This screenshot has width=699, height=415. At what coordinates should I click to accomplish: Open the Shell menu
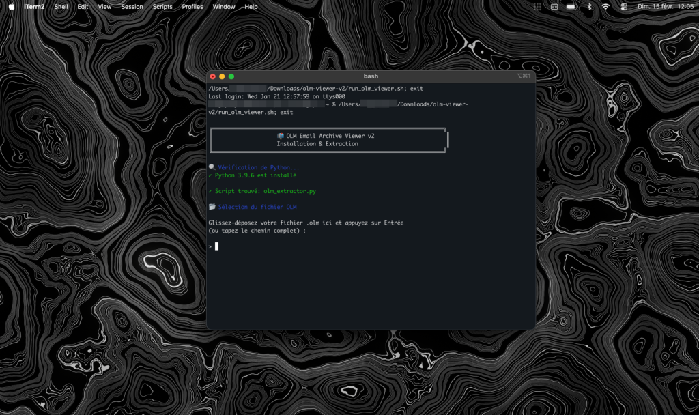click(61, 6)
